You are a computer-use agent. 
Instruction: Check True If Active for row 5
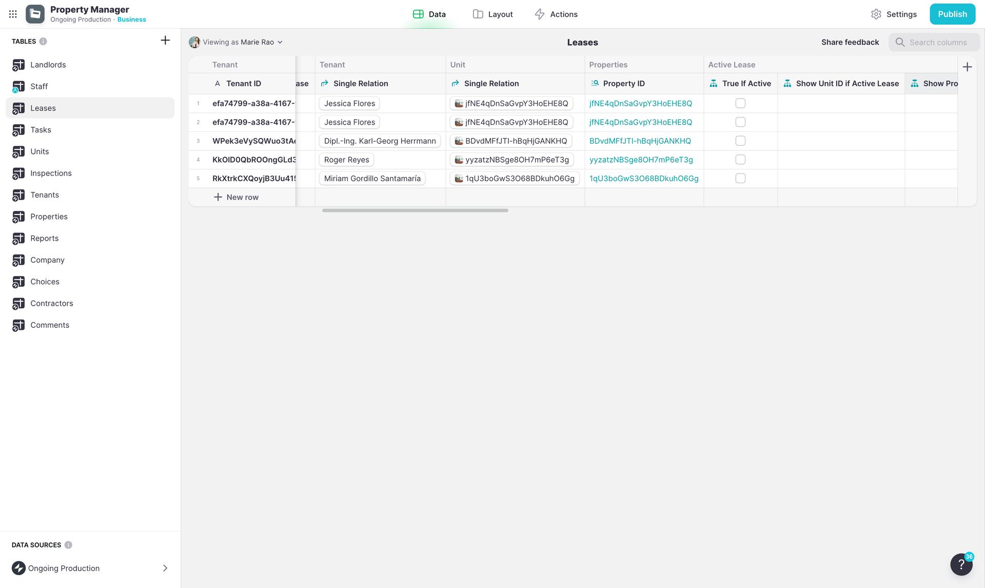tap(740, 179)
